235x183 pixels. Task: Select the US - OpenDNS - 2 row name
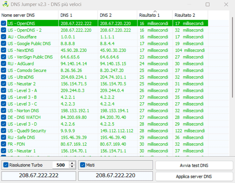pos(25,30)
